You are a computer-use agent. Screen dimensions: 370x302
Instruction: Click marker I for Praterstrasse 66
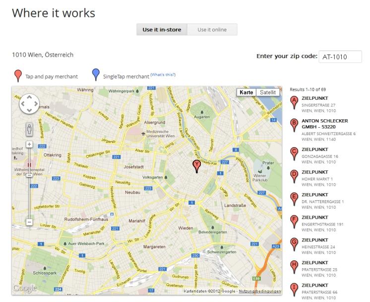[x=294, y=290]
